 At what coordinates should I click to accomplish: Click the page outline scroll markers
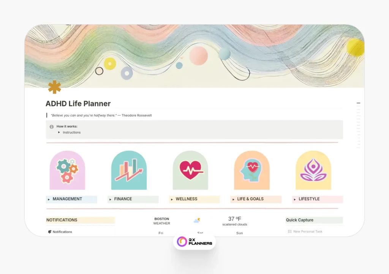pos(358,125)
